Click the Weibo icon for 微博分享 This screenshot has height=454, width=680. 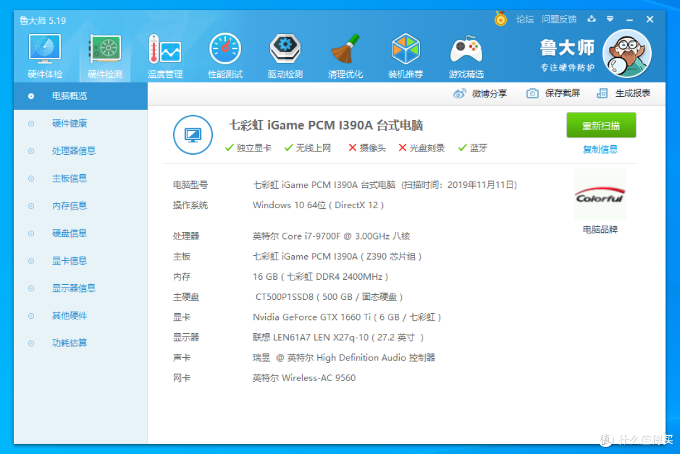pyautogui.click(x=459, y=93)
